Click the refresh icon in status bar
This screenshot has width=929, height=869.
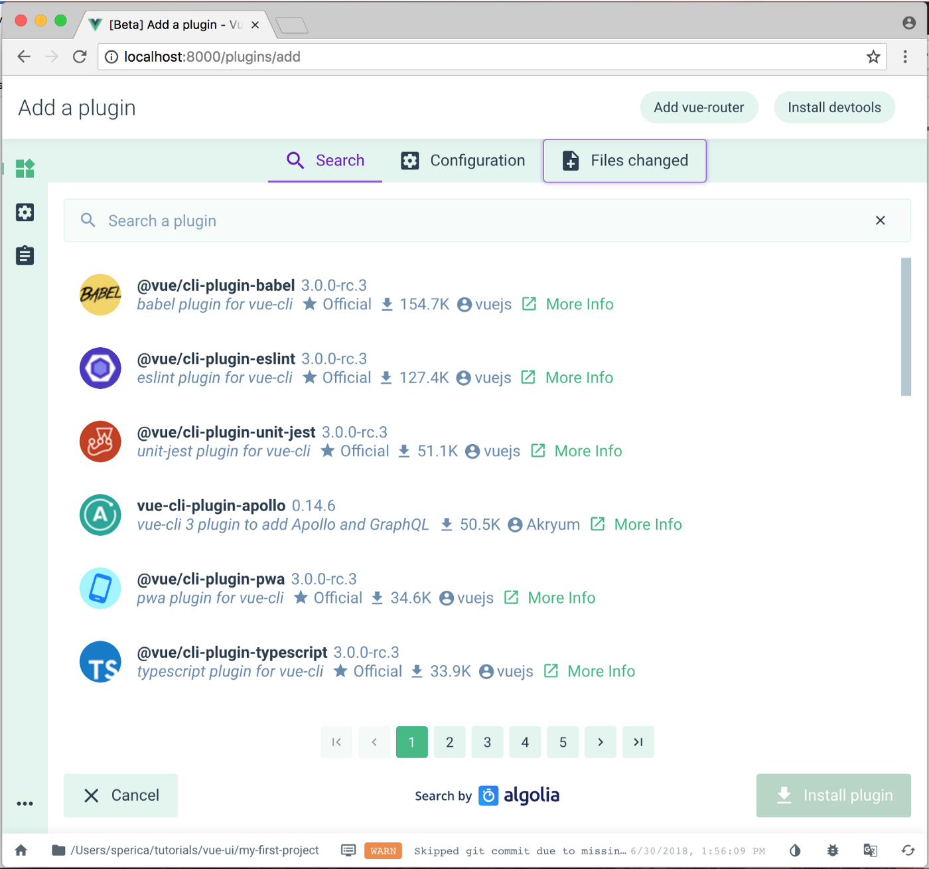[x=908, y=850]
